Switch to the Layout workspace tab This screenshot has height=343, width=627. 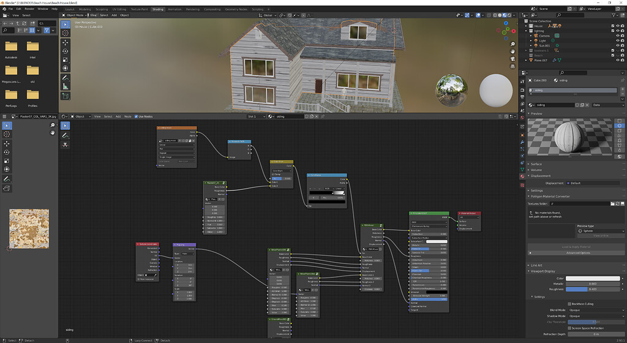(70, 9)
